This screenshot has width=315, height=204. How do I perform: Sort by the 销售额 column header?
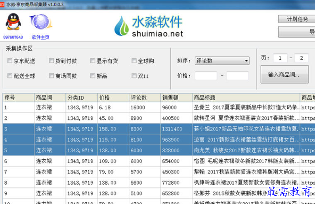click(x=176, y=98)
